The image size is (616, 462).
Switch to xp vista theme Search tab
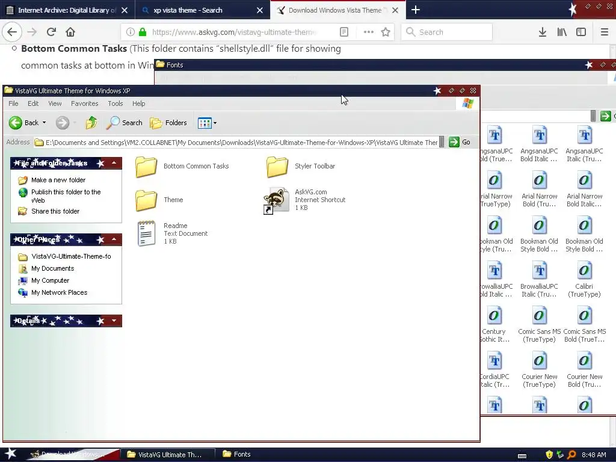pos(202,10)
